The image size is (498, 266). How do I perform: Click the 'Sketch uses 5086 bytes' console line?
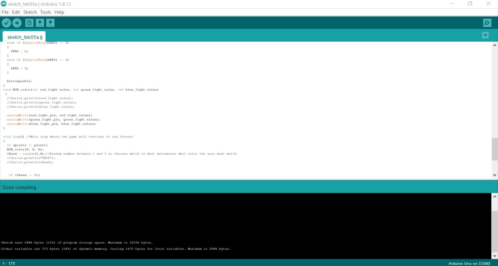77,243
